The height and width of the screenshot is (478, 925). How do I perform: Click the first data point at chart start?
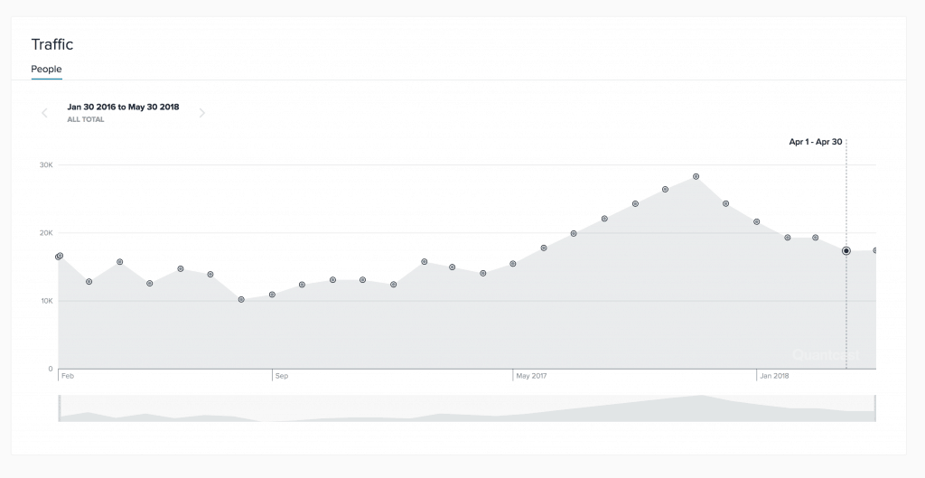point(60,256)
